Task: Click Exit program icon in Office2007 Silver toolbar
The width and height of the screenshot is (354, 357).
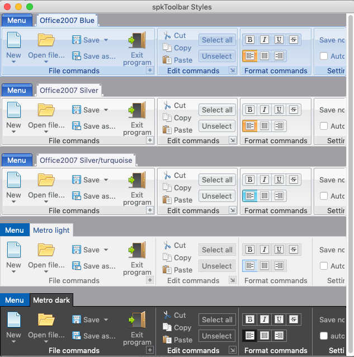Action: (x=137, y=110)
